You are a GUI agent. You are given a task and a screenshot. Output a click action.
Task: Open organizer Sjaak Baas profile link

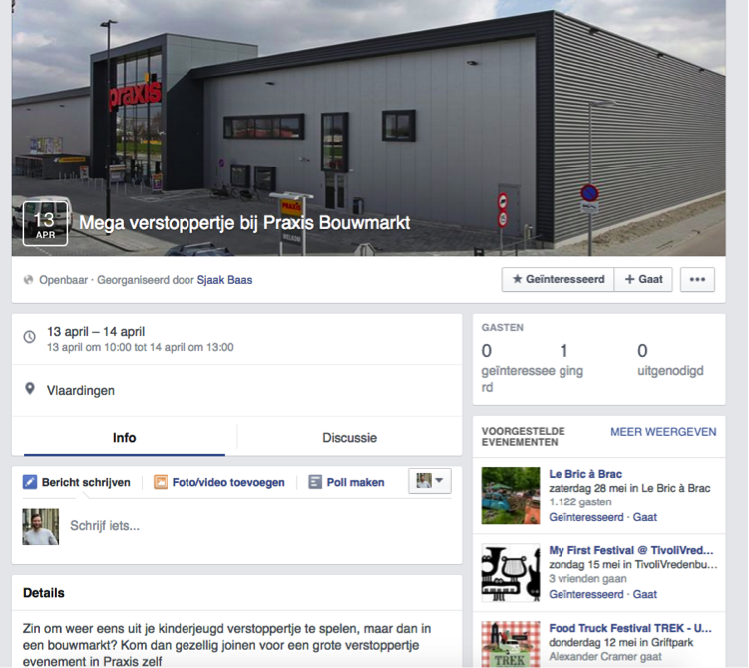click(x=225, y=280)
